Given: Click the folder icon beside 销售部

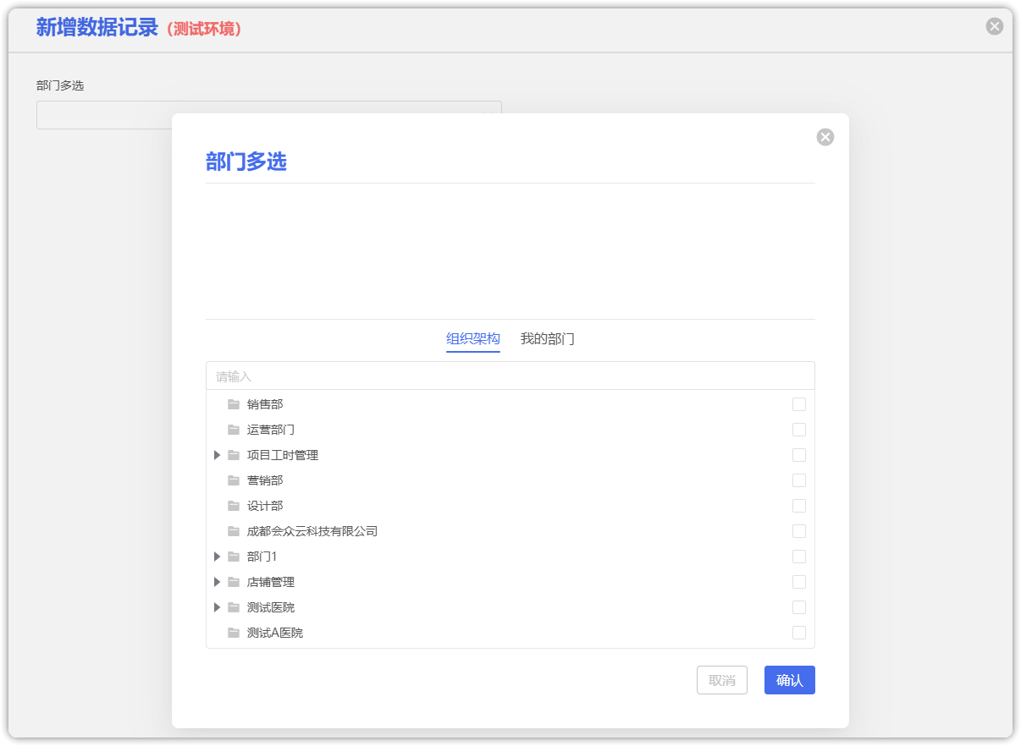Looking at the screenshot, I should point(234,404).
